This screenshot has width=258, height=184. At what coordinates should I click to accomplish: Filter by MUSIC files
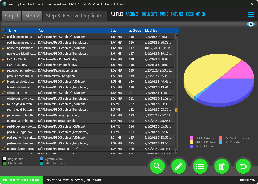pos(164,14)
